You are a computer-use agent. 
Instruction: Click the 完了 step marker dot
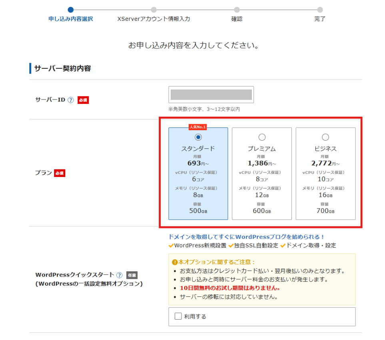[320, 10]
